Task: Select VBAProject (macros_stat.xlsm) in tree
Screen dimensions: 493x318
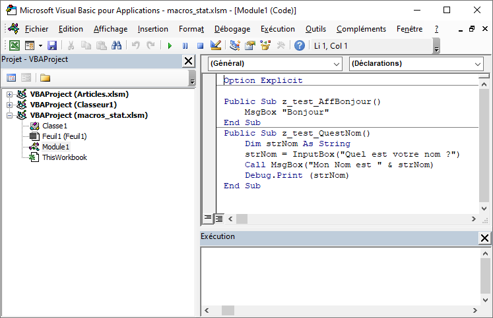Action: pos(89,115)
